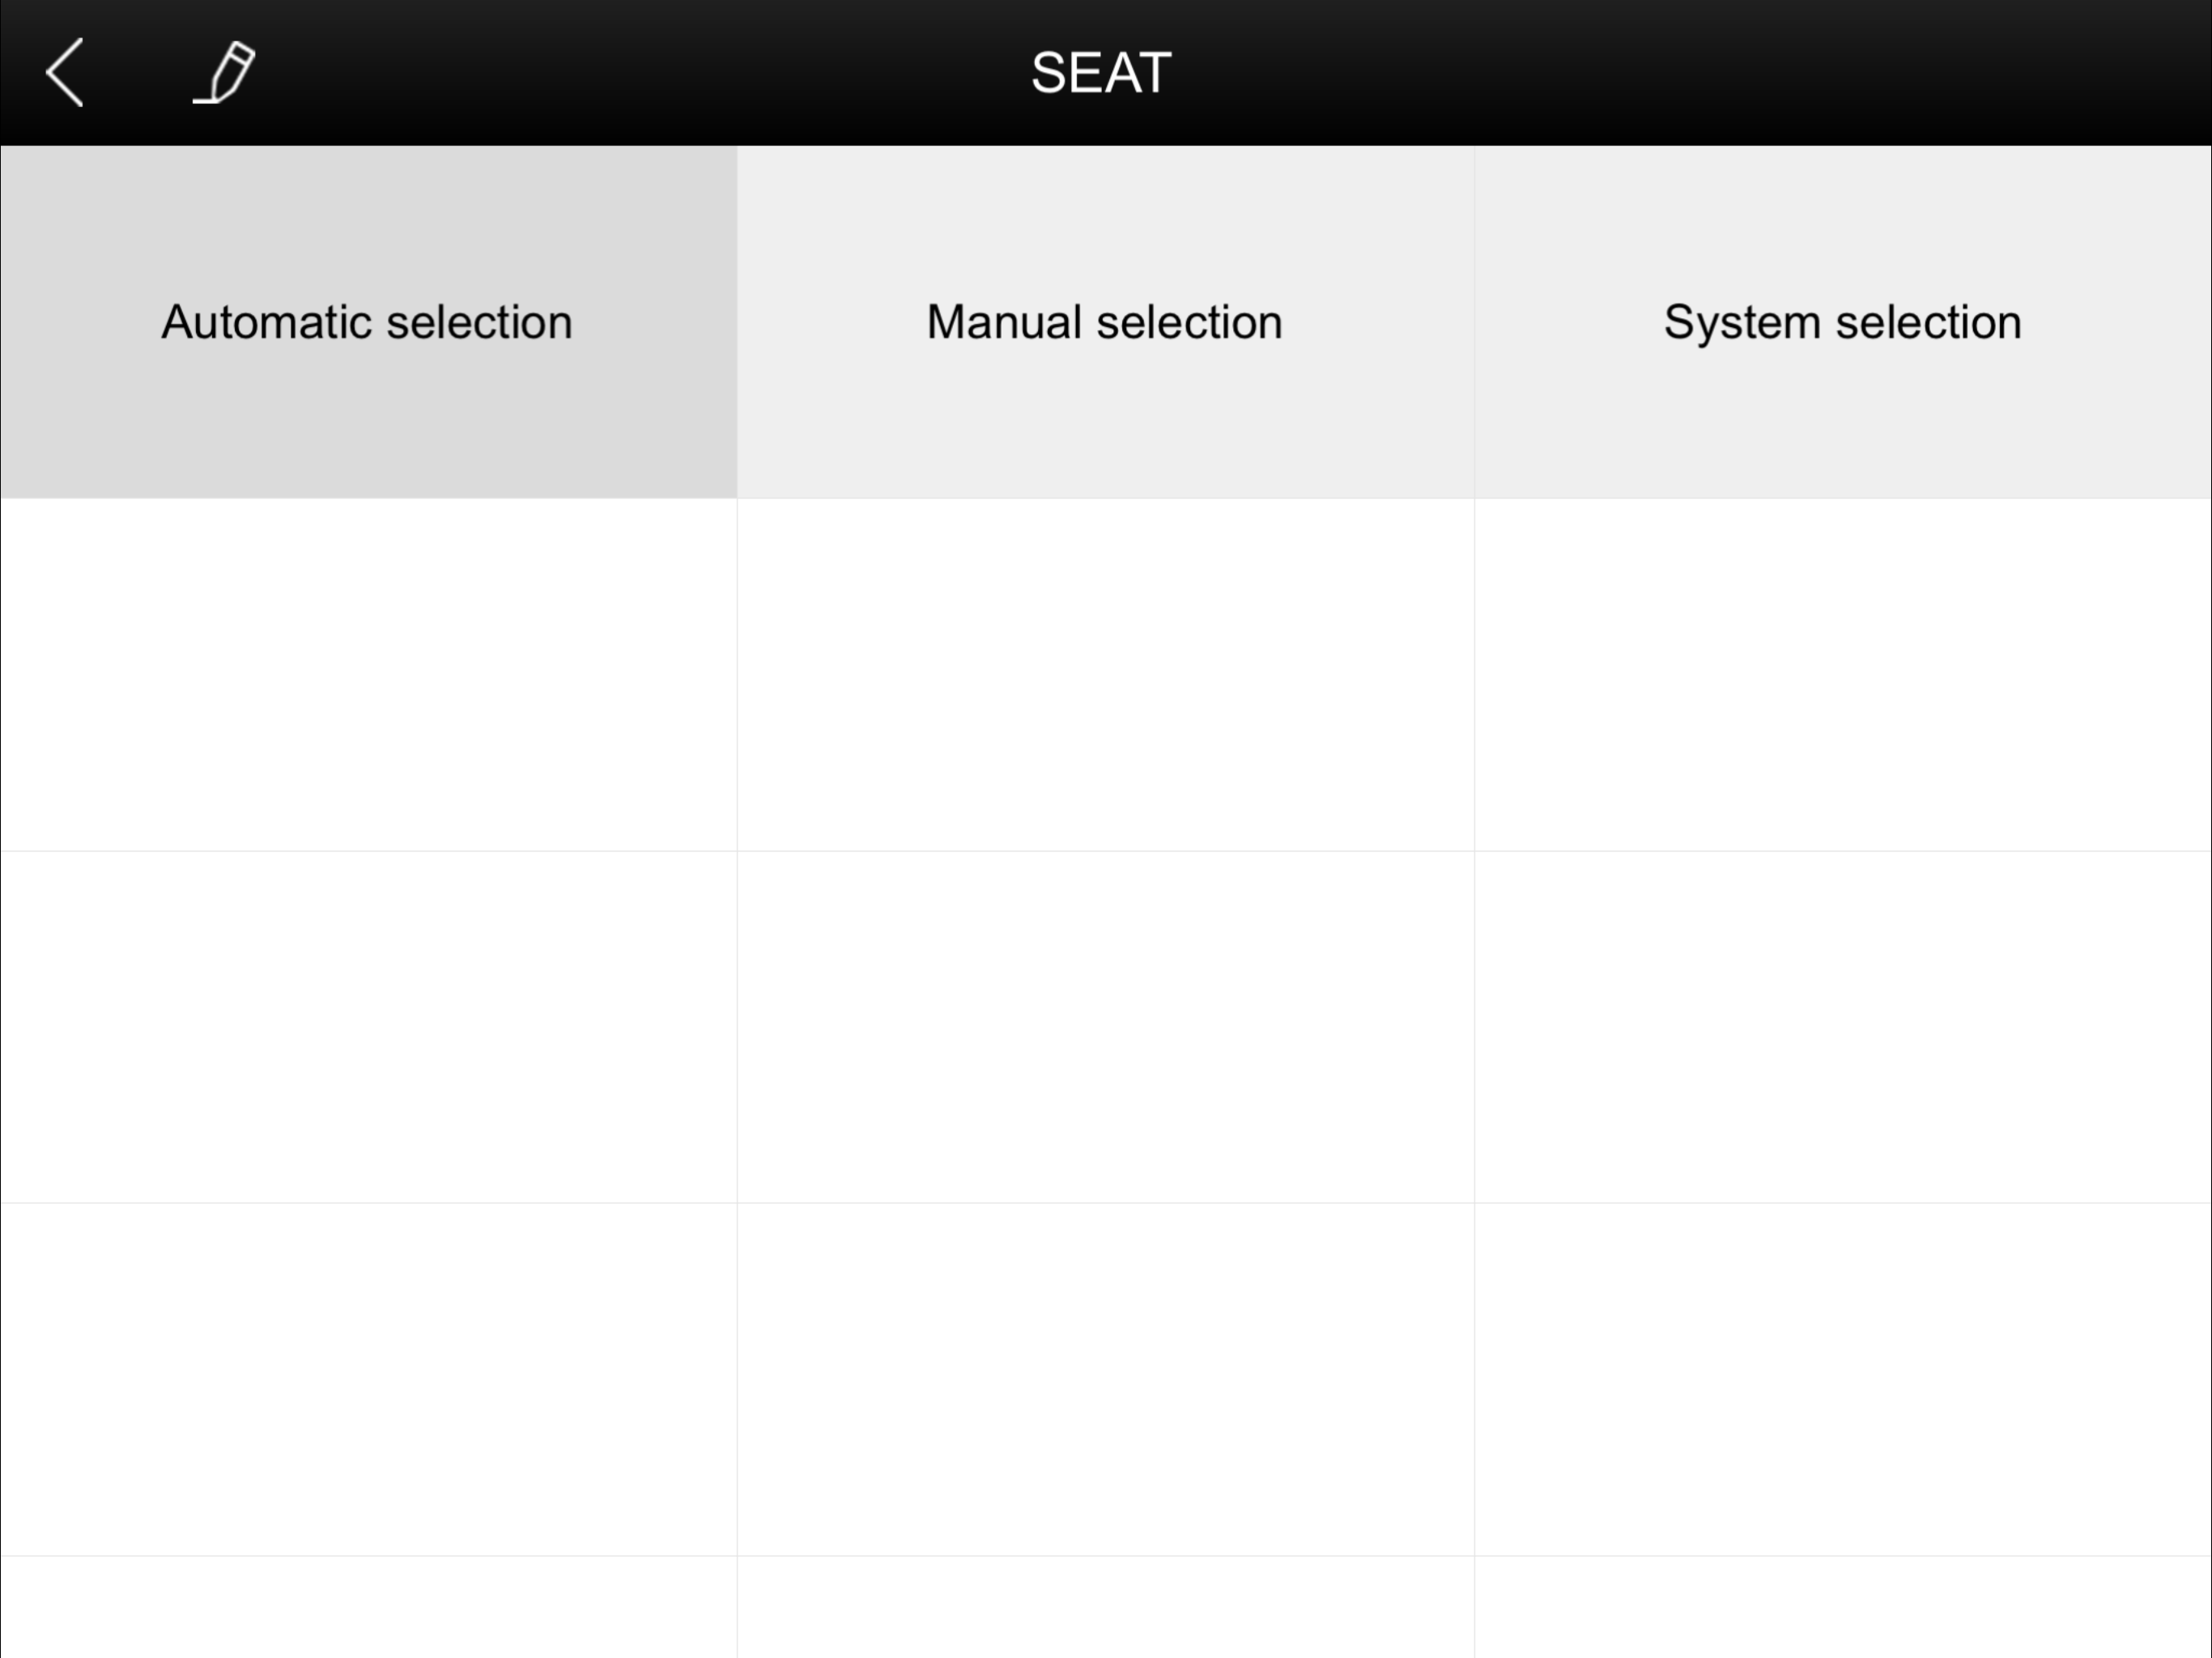Image resolution: width=2212 pixels, height=1658 pixels.
Task: Click bottom partial cell in System selection column
Action: [x=1842, y=1607]
